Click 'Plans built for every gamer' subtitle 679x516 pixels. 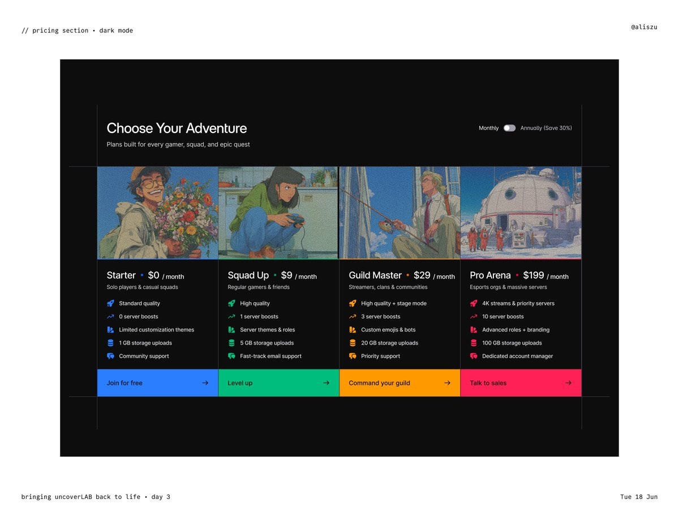[x=178, y=145]
